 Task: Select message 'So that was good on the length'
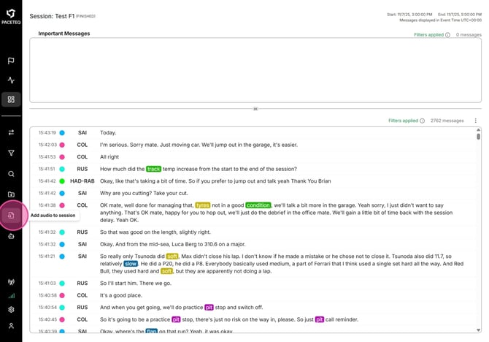(155, 232)
